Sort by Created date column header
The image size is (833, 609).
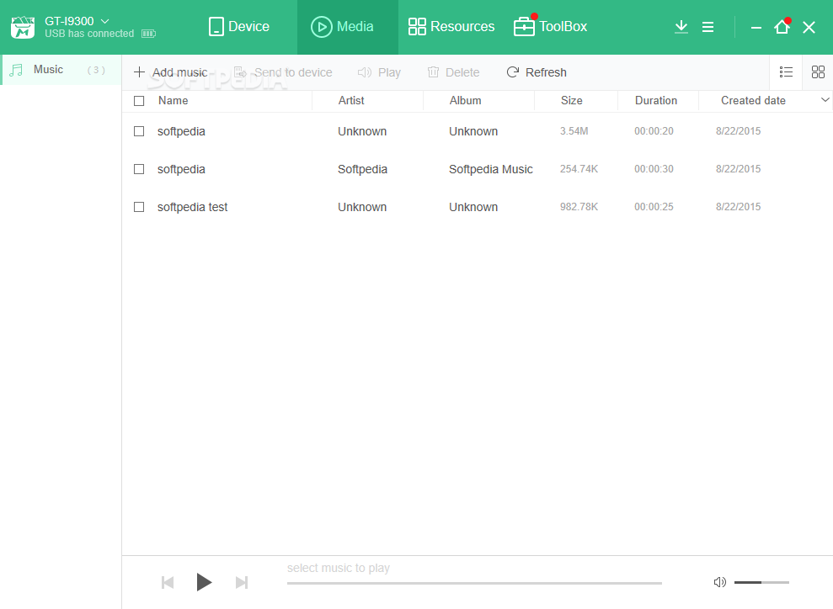[753, 100]
